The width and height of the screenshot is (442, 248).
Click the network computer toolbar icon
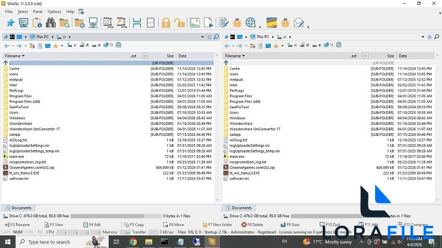tap(93, 23)
